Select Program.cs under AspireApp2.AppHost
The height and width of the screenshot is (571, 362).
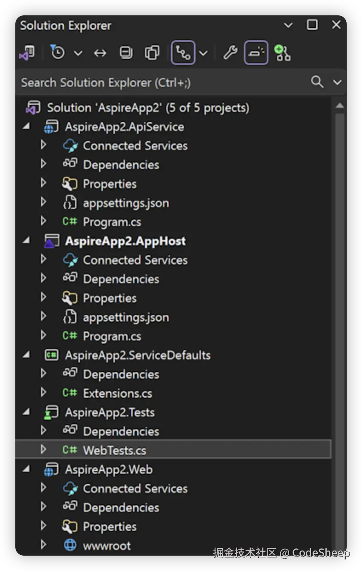coord(112,336)
